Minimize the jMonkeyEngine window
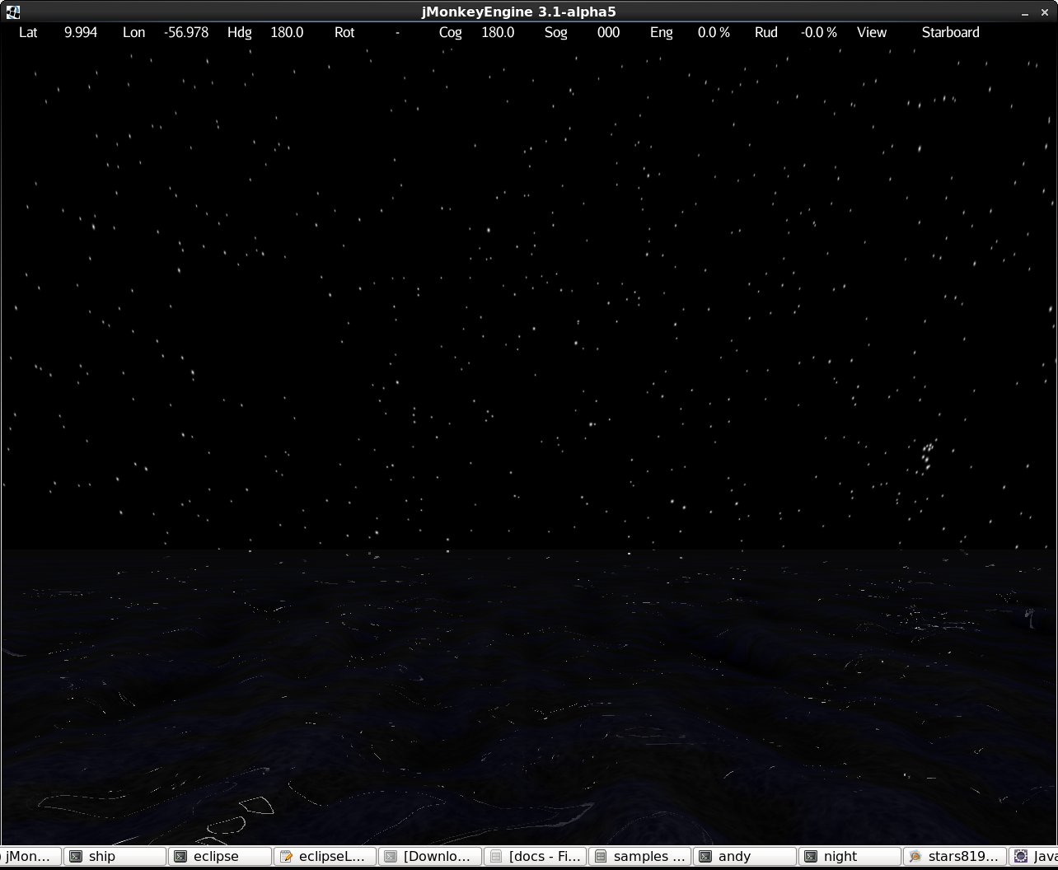 point(1025,12)
